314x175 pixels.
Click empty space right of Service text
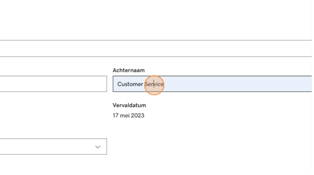point(236,84)
